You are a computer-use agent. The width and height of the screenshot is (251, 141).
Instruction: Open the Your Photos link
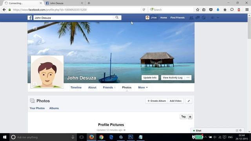(37, 108)
